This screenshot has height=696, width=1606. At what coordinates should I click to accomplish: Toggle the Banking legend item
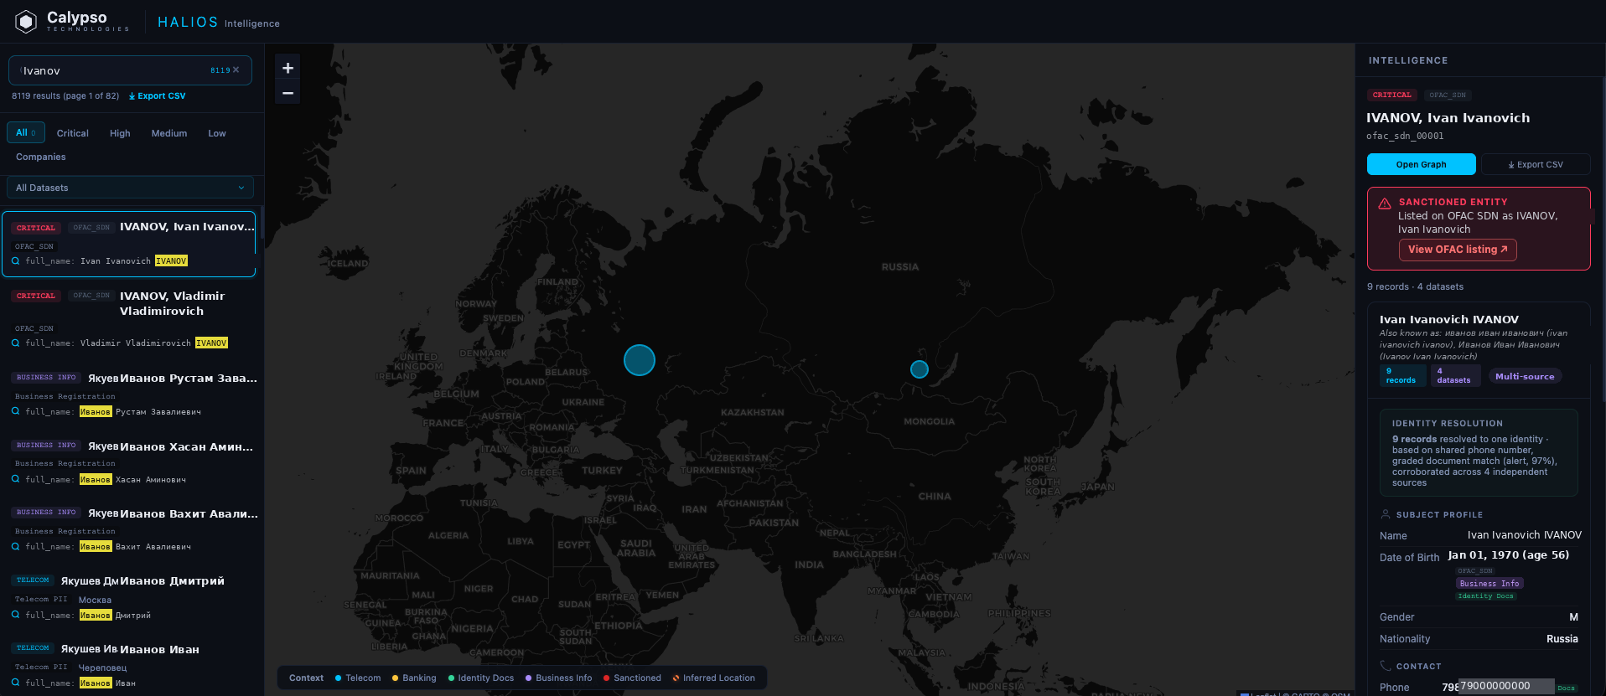[x=414, y=678]
